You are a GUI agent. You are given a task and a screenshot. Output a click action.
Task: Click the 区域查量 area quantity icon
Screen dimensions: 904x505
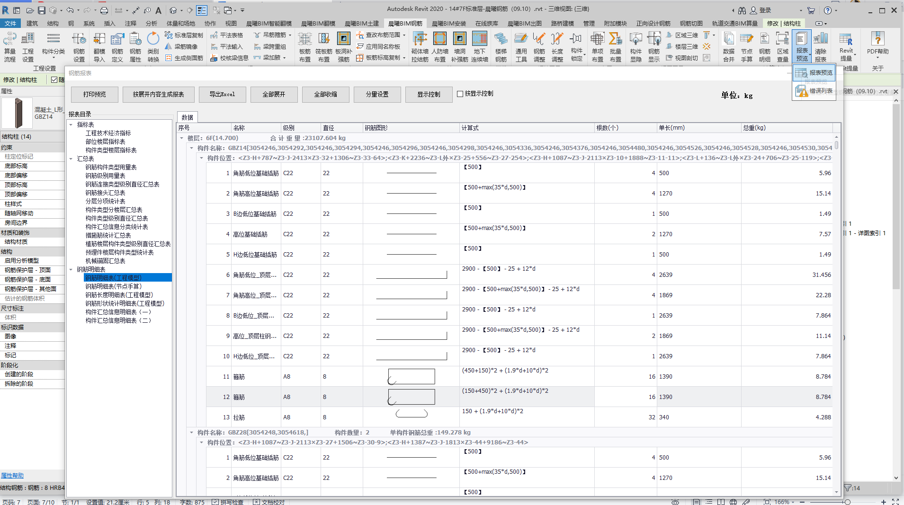pyautogui.click(x=783, y=47)
